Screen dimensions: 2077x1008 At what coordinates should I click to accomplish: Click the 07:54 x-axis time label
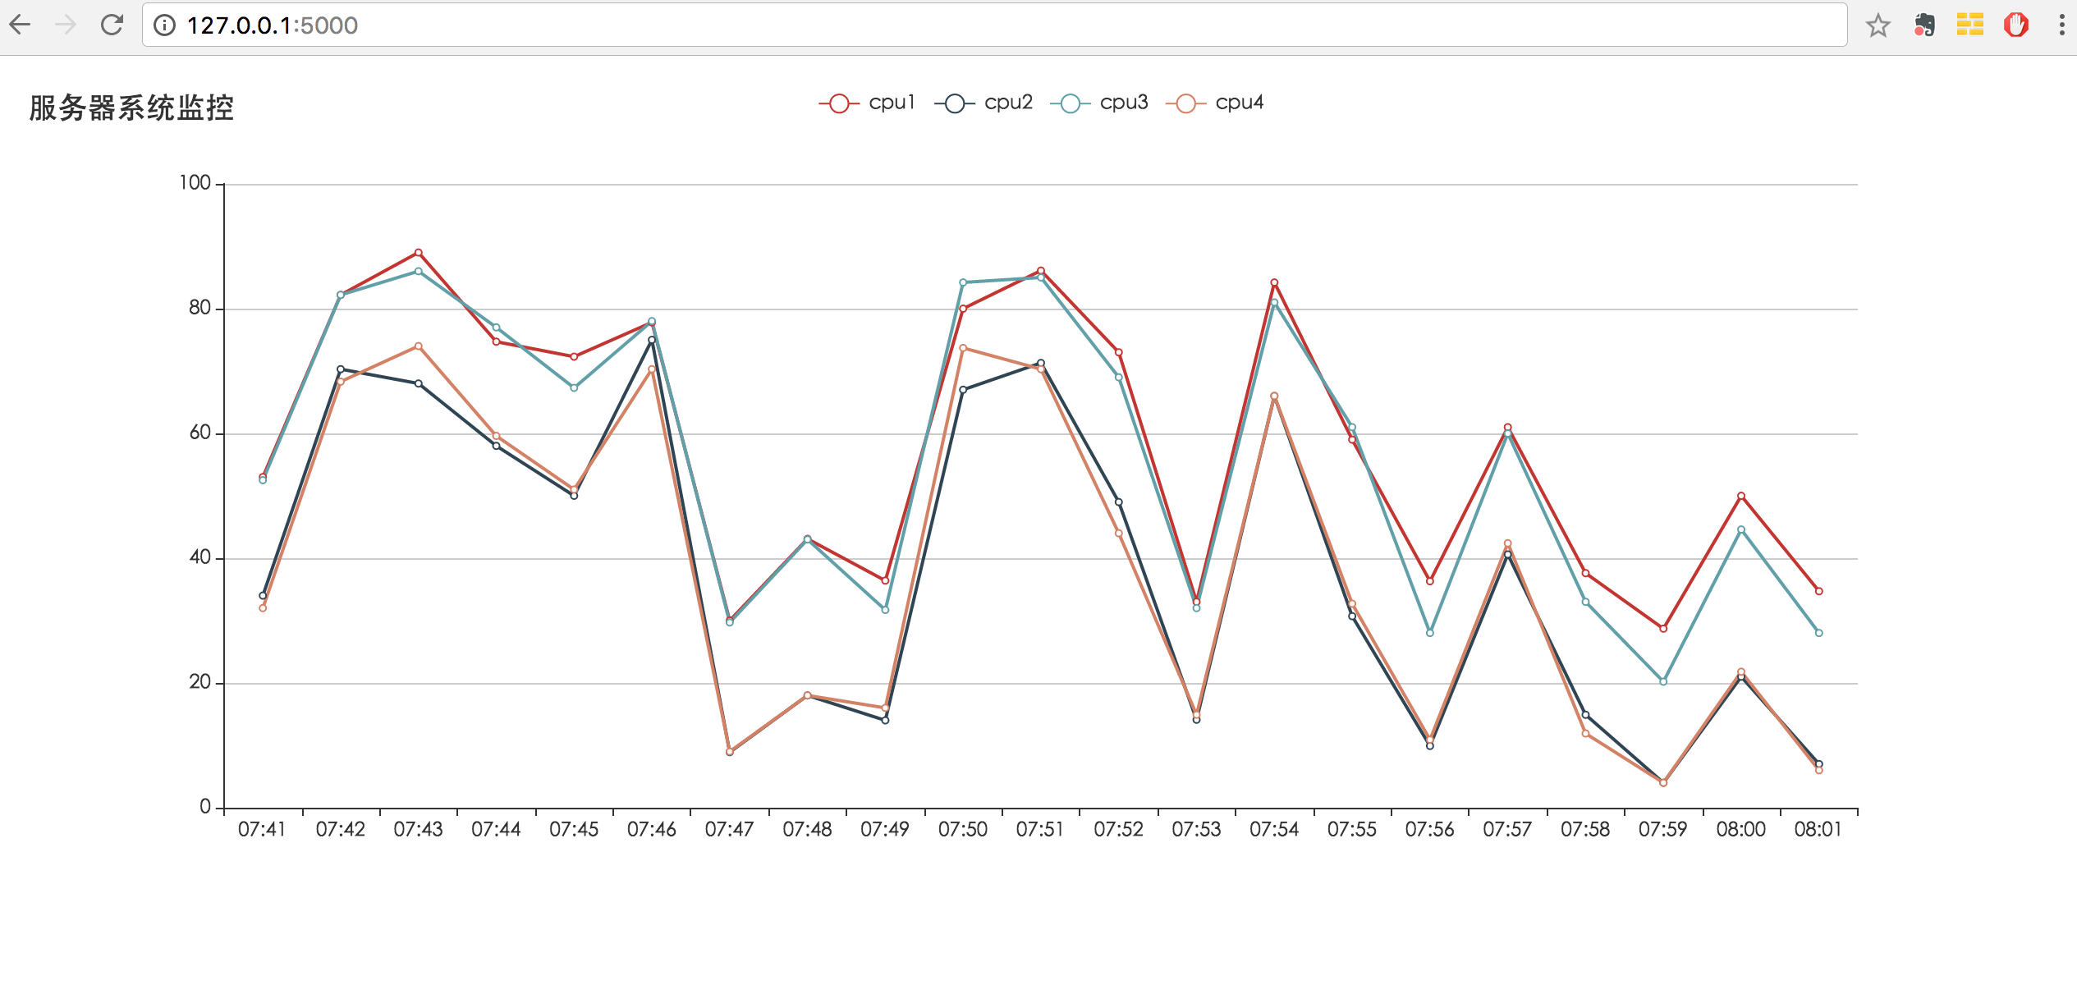pyautogui.click(x=1273, y=830)
